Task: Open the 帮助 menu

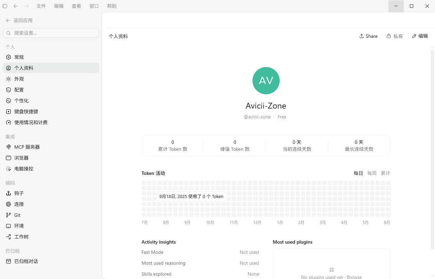Action: [112, 6]
